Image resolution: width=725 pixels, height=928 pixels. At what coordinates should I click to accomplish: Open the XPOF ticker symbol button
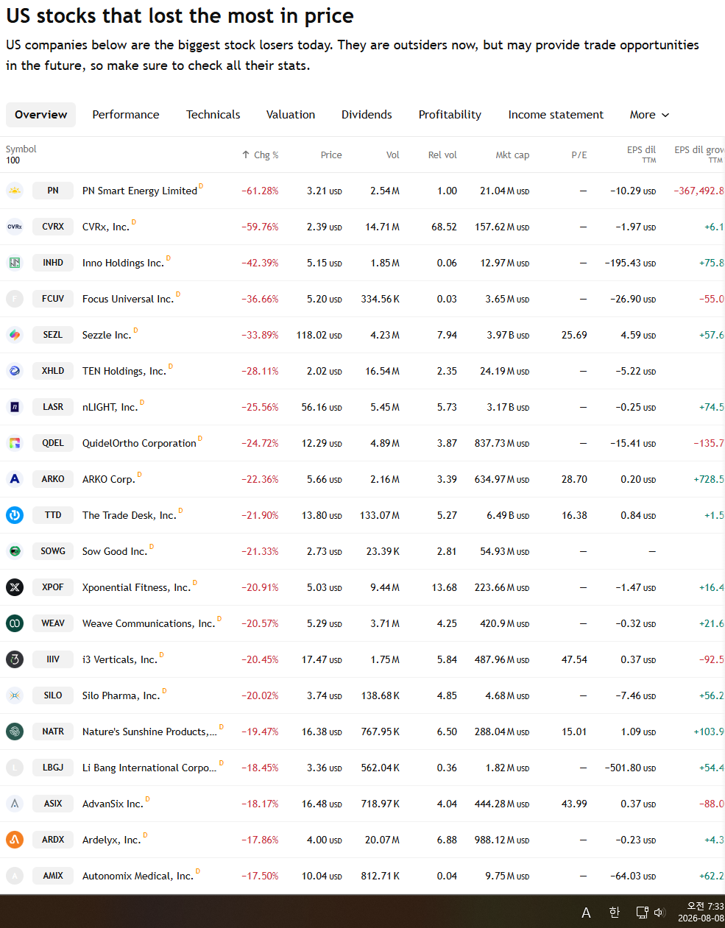coord(53,587)
